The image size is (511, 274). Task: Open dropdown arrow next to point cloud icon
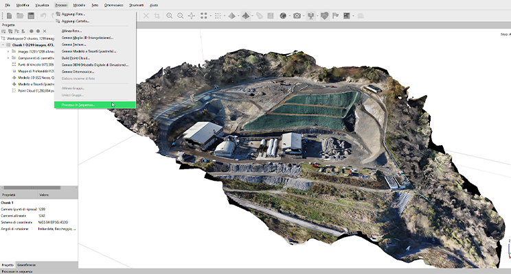225,16
